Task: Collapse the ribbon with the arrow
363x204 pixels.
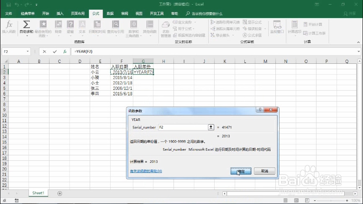Action: click(358, 42)
